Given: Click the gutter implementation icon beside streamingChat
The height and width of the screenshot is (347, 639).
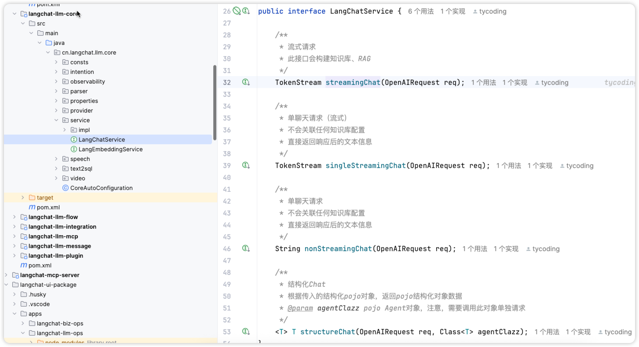Looking at the screenshot, I should coord(246,82).
